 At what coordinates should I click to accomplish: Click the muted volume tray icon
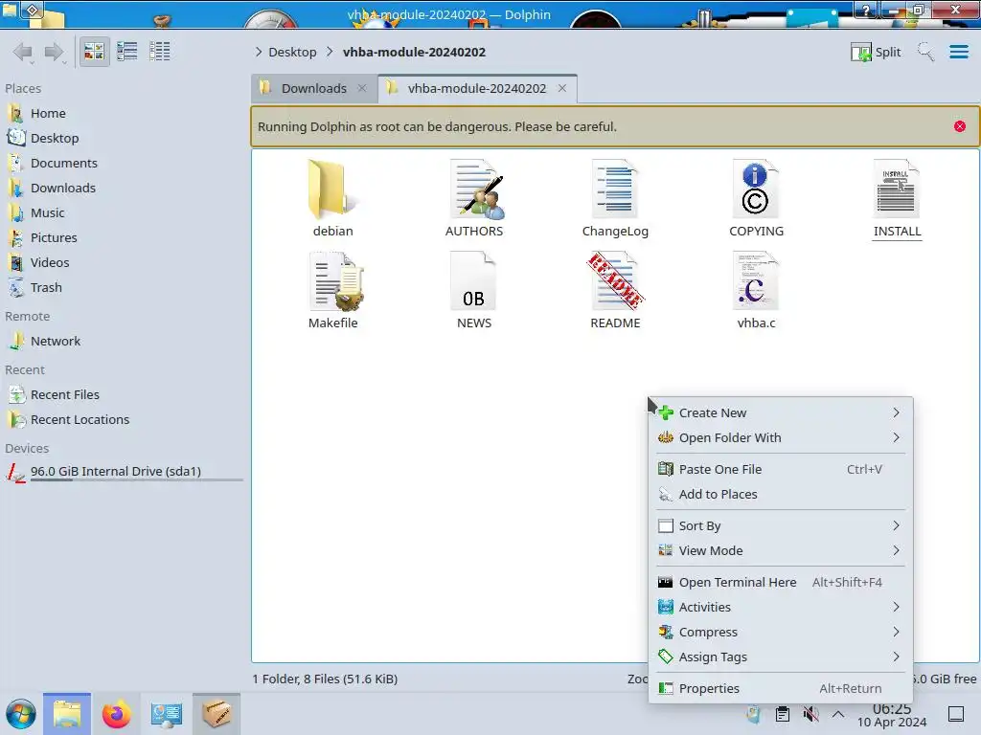pyautogui.click(x=810, y=714)
